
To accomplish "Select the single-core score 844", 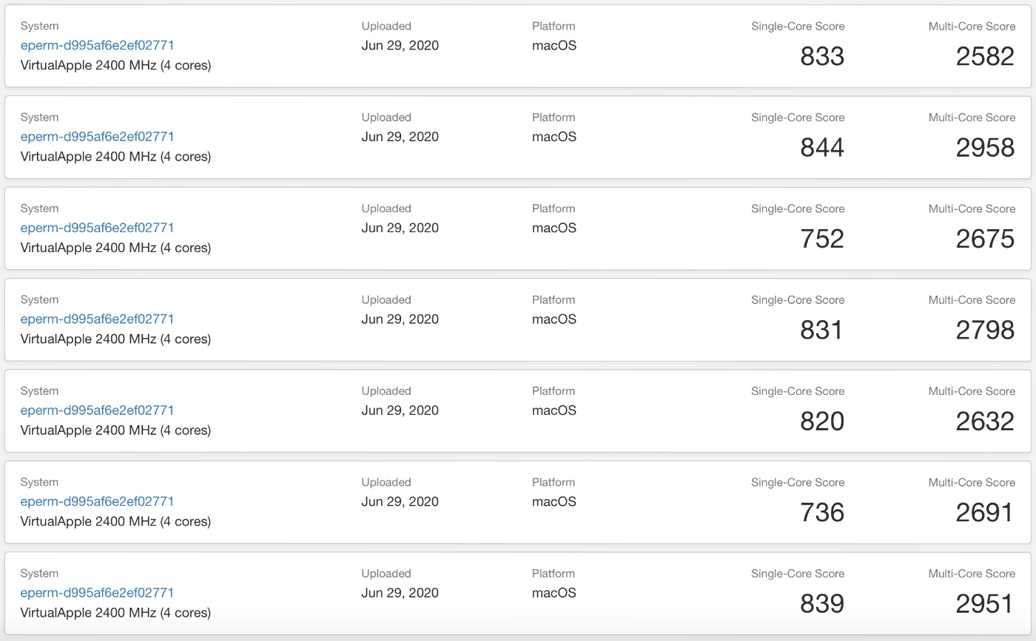I will coord(822,147).
